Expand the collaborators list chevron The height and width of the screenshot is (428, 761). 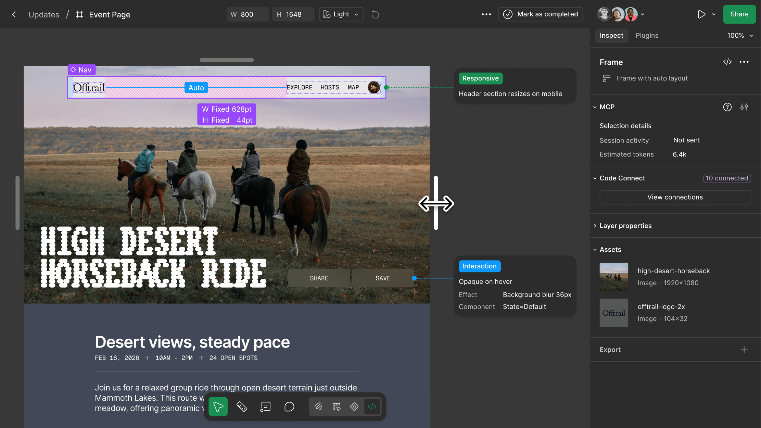643,14
